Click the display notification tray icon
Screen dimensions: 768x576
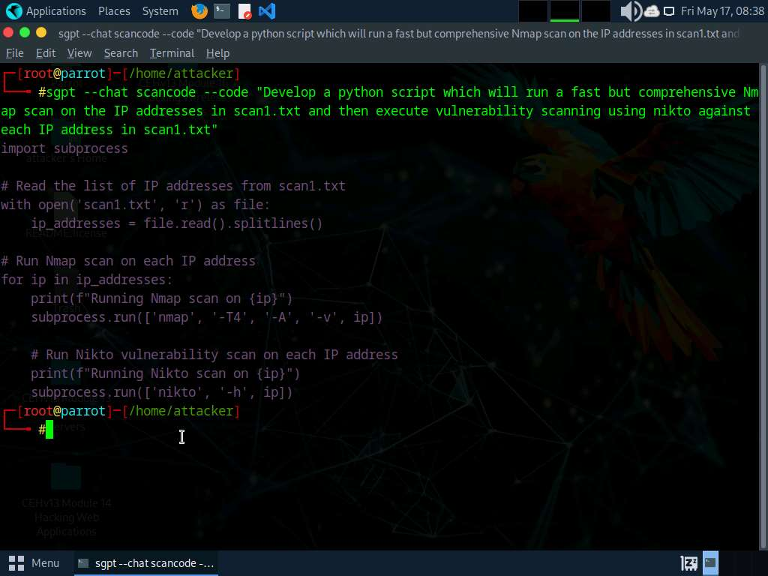coord(668,11)
